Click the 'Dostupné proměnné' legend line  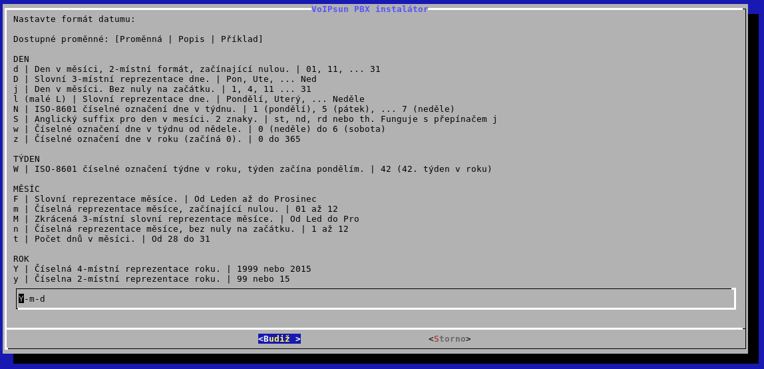tap(138, 39)
